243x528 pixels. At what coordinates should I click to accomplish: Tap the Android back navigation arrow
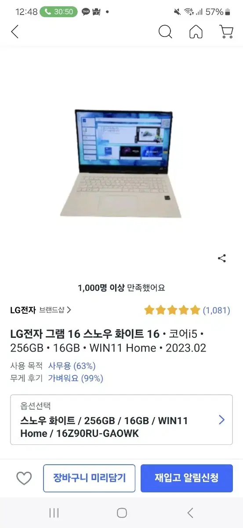click(190, 513)
